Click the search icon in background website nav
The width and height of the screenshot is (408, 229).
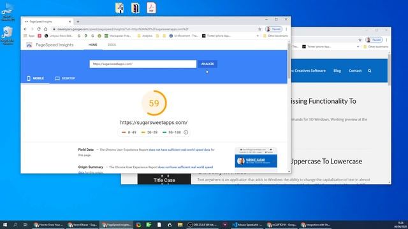[x=370, y=71]
